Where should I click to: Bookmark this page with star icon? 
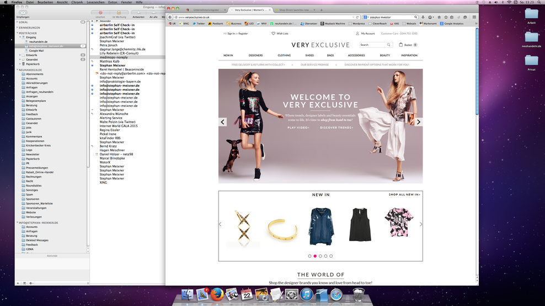point(446,17)
